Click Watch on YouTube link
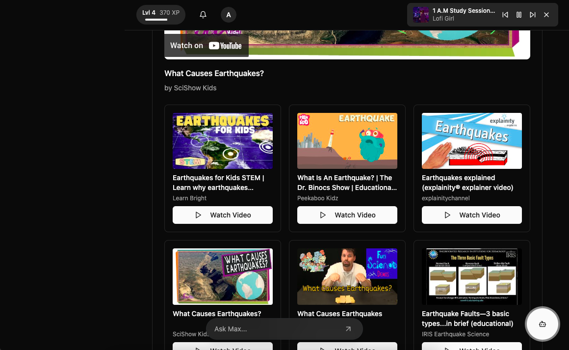 [x=206, y=46]
